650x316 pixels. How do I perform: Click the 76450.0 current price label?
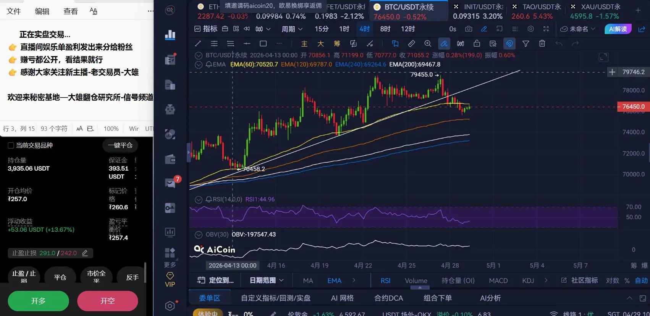click(x=633, y=107)
